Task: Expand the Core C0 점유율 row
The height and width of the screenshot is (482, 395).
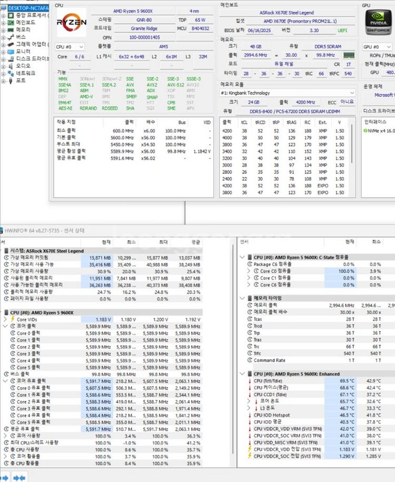Action: (x=249, y=271)
